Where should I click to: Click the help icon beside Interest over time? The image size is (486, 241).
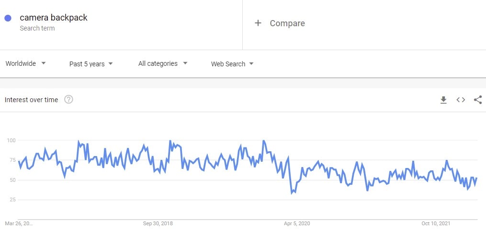(68, 100)
